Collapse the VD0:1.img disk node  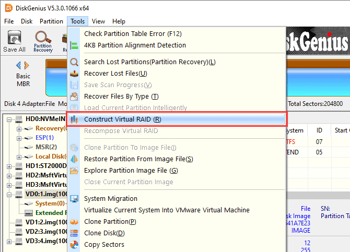click(x=9, y=195)
